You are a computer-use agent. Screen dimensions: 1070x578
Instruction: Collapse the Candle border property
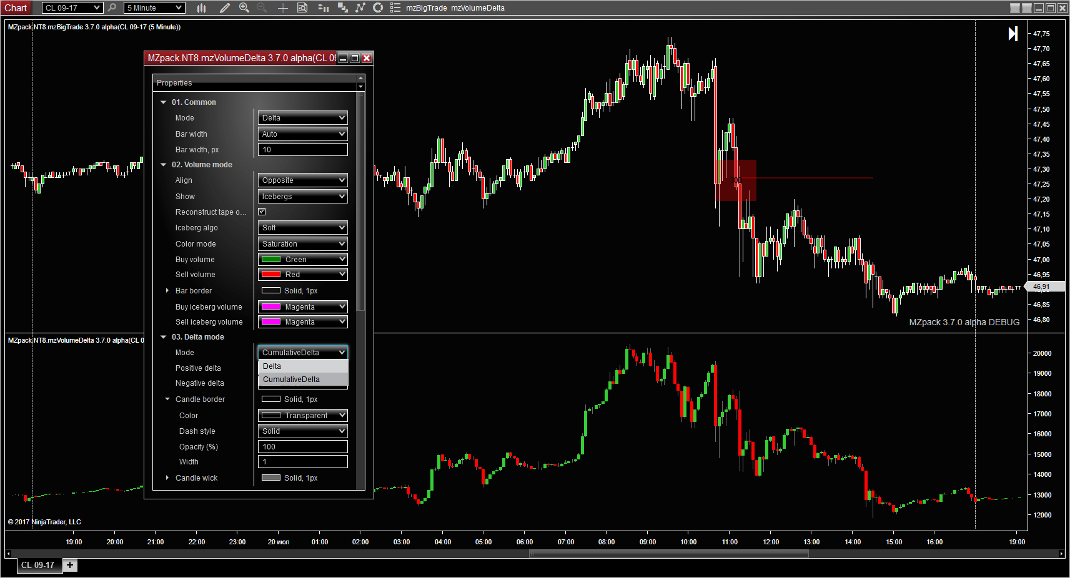click(167, 399)
